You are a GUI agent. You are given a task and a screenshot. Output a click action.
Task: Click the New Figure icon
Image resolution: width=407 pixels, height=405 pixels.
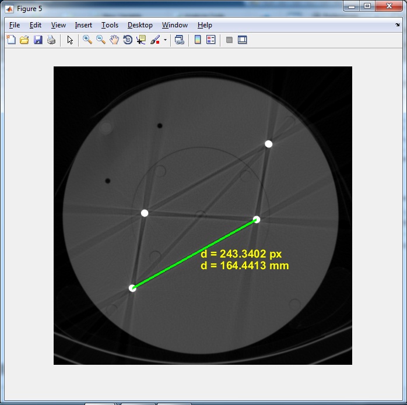[x=11, y=40]
